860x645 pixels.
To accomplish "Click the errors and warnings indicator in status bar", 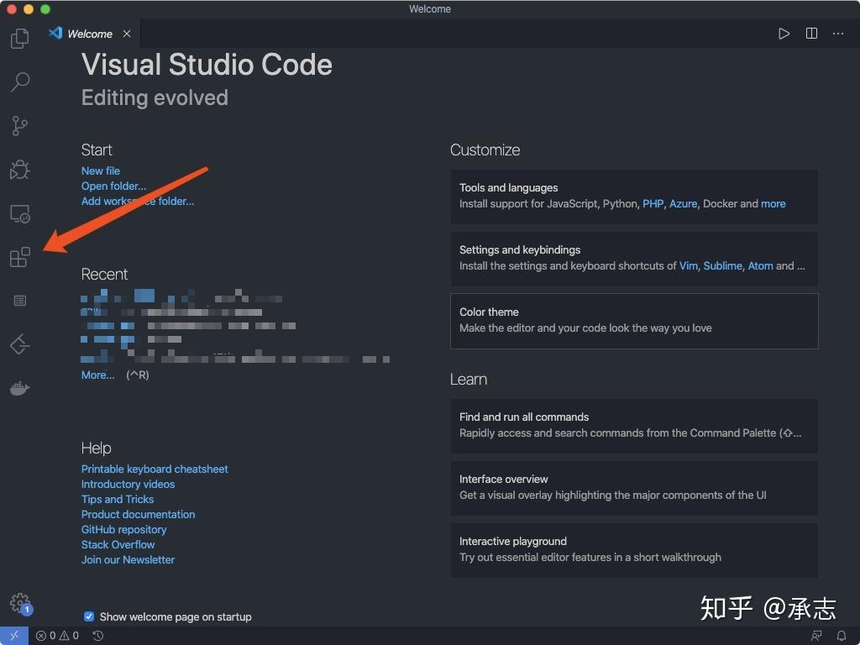I will (x=55, y=636).
